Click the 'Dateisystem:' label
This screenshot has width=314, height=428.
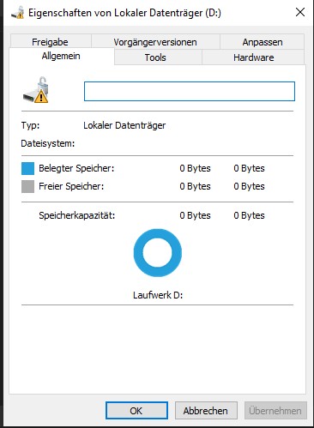pyautogui.click(x=48, y=143)
